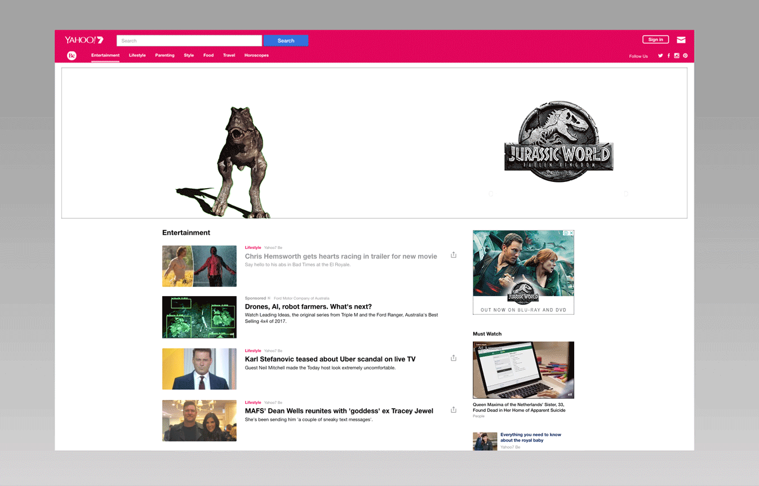The width and height of the screenshot is (759, 486).
Task: Open Queen Maxima of the Netherlands' Sister story
Action: 519,407
